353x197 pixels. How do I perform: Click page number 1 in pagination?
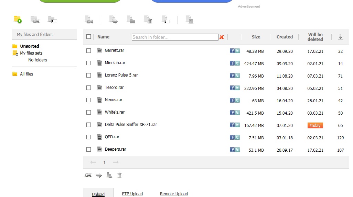point(104,163)
